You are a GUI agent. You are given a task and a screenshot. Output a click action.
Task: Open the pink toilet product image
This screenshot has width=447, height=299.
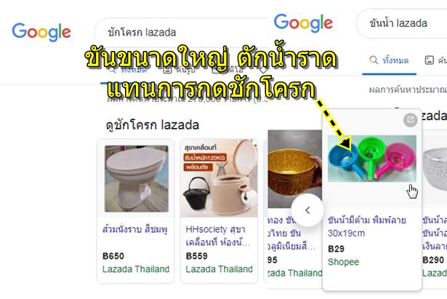click(x=137, y=179)
